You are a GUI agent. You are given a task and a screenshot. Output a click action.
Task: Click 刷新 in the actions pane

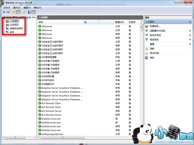[152, 49]
